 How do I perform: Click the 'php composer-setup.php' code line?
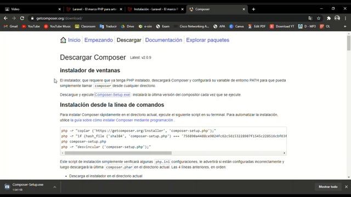coord(84,141)
